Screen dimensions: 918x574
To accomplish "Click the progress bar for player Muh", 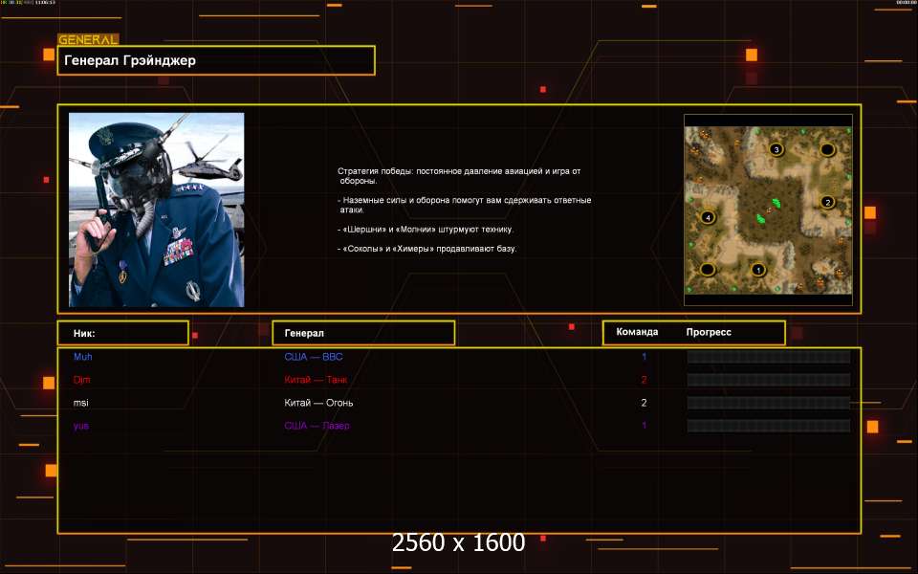I will pyautogui.click(x=768, y=357).
